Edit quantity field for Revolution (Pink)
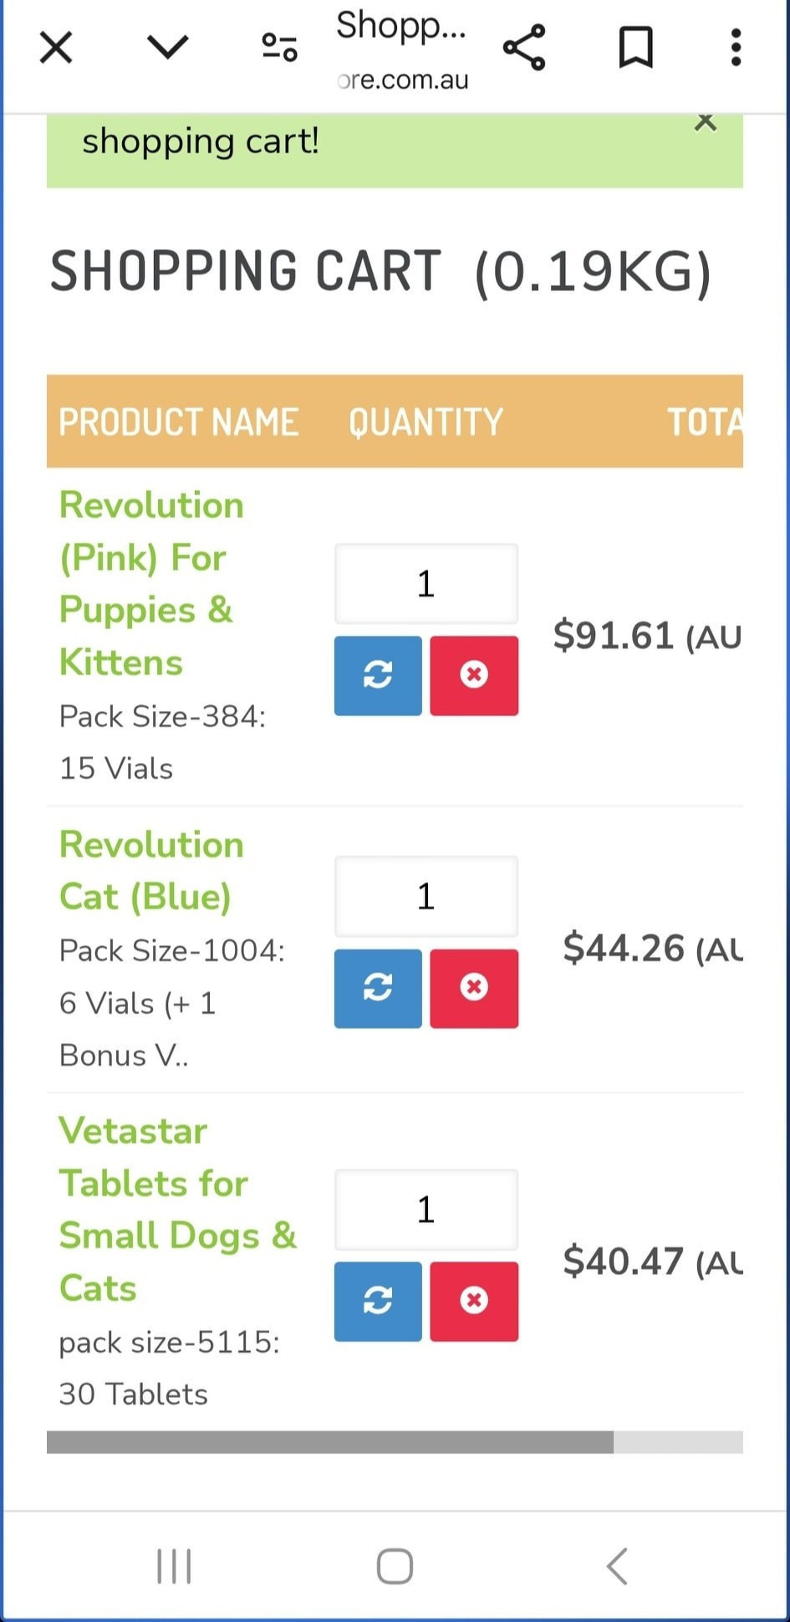This screenshot has height=1622, width=790. coord(426,584)
